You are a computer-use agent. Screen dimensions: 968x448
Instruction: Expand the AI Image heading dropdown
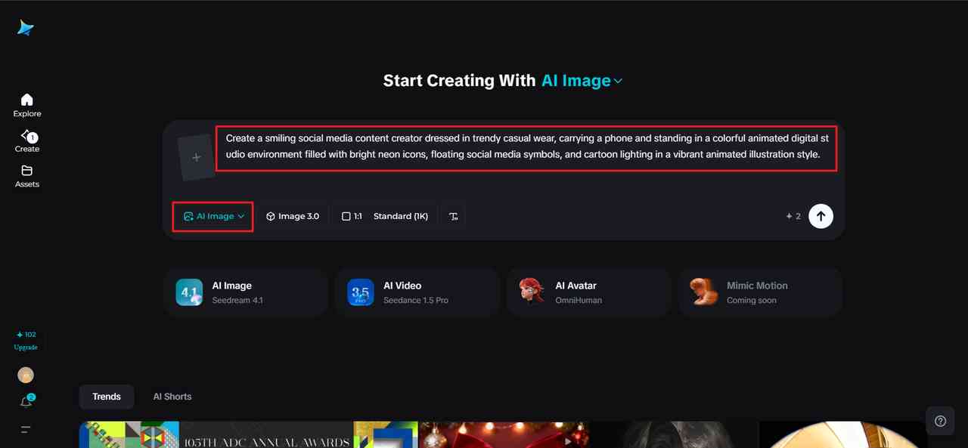click(582, 81)
